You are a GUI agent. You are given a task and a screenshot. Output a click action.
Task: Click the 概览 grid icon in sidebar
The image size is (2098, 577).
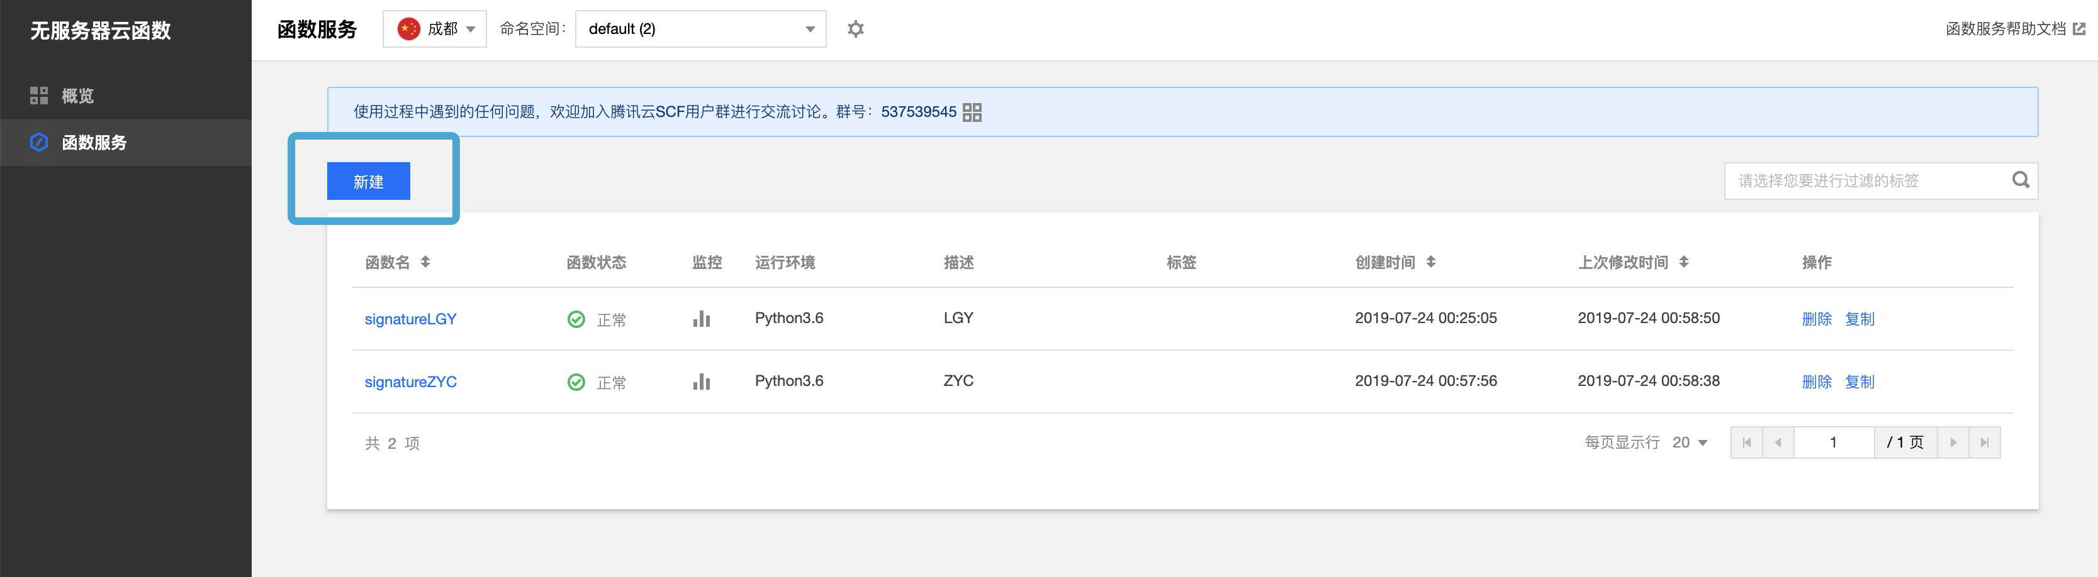click(x=39, y=96)
